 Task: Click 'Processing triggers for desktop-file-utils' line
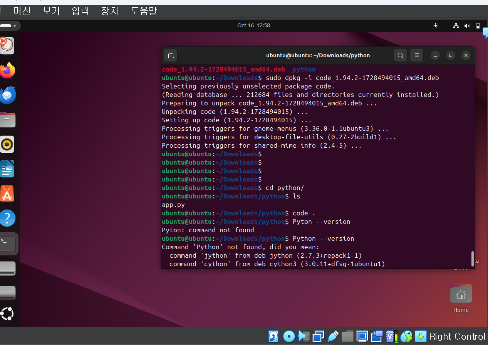click(279, 137)
